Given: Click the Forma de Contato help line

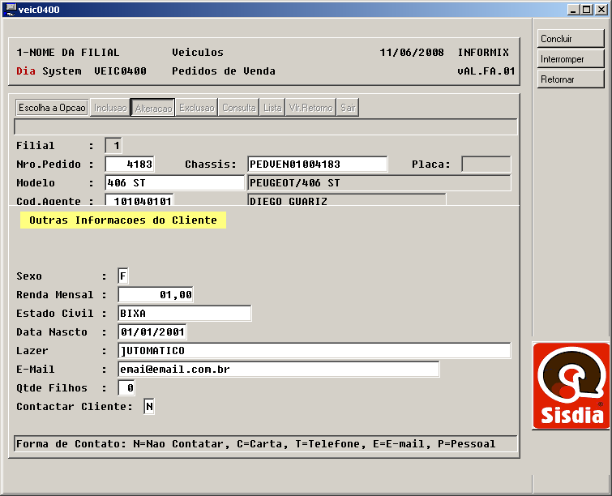Looking at the screenshot, I should point(265,443).
